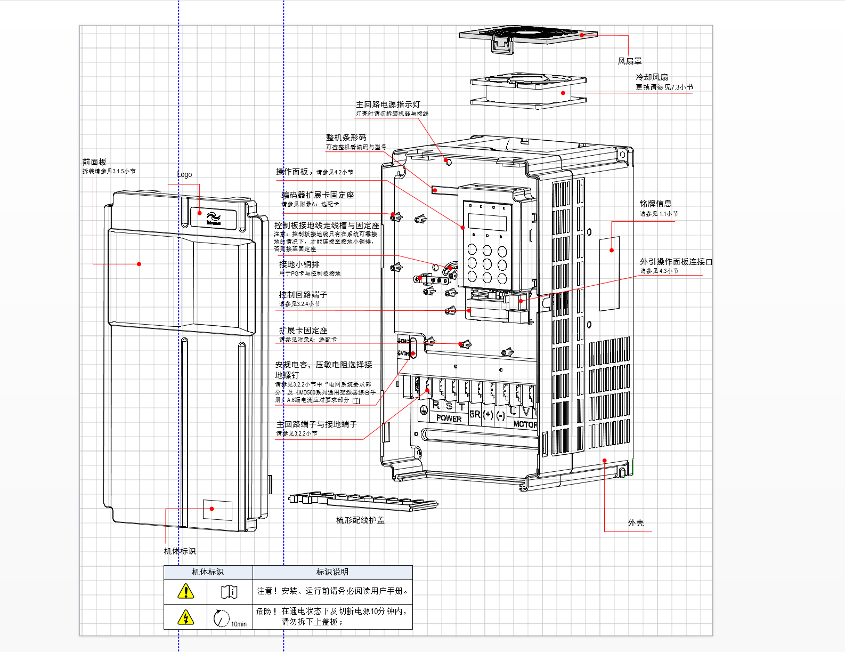Click the MOTOR label on the terminal block

525,424
